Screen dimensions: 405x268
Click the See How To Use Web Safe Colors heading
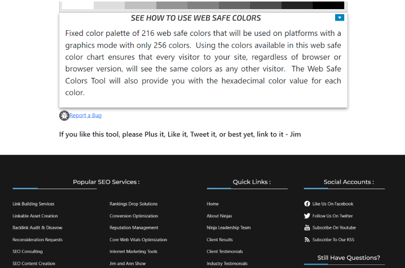196,18
